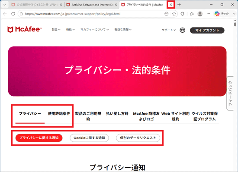
Task: Open the Settings and more menu
Action: click(x=208, y=14)
